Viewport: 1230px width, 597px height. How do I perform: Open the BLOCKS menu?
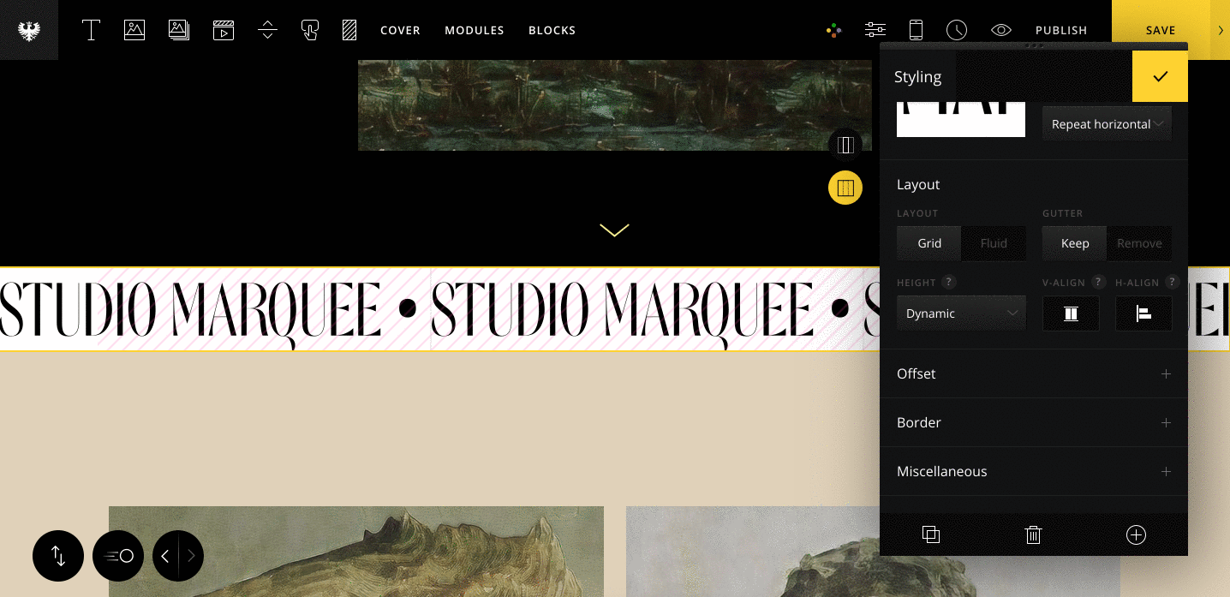point(552,30)
